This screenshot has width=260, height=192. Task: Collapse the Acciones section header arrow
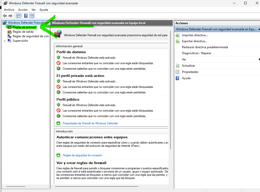[x=259, y=29]
